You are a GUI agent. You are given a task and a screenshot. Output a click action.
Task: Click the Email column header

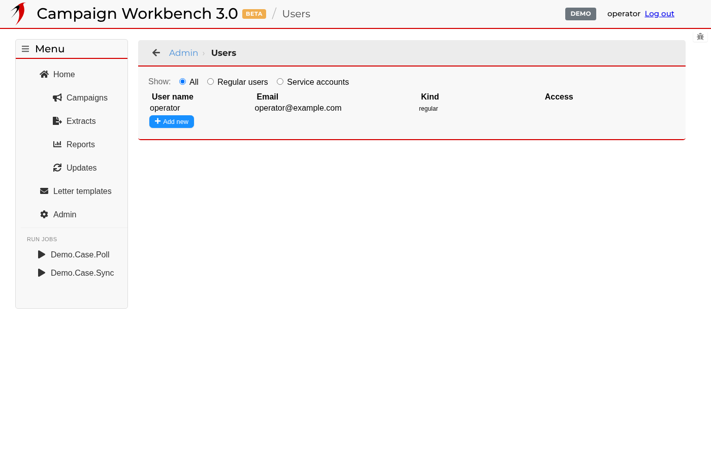(268, 96)
